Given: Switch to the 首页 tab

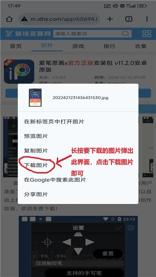Looking at the screenshot, I should (x=16, y=46).
